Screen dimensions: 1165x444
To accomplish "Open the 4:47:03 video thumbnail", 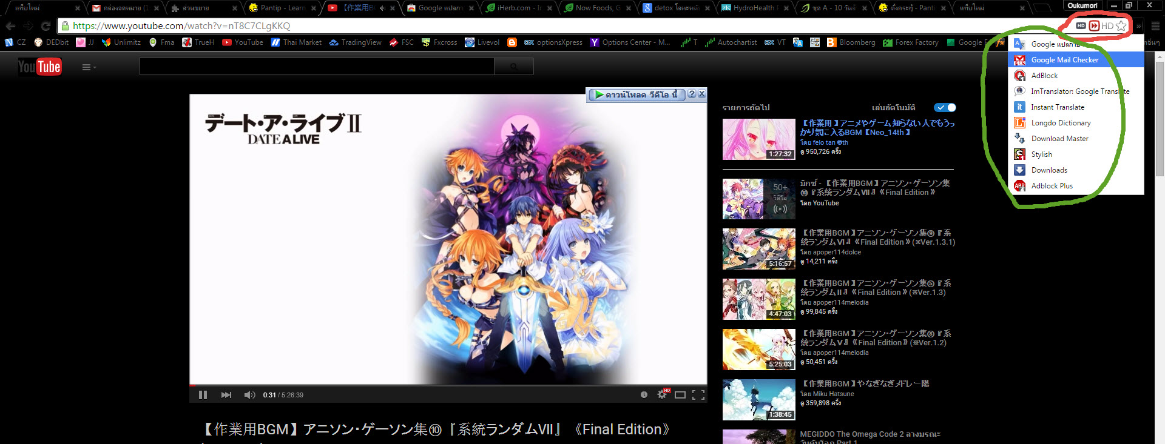I will (758, 299).
